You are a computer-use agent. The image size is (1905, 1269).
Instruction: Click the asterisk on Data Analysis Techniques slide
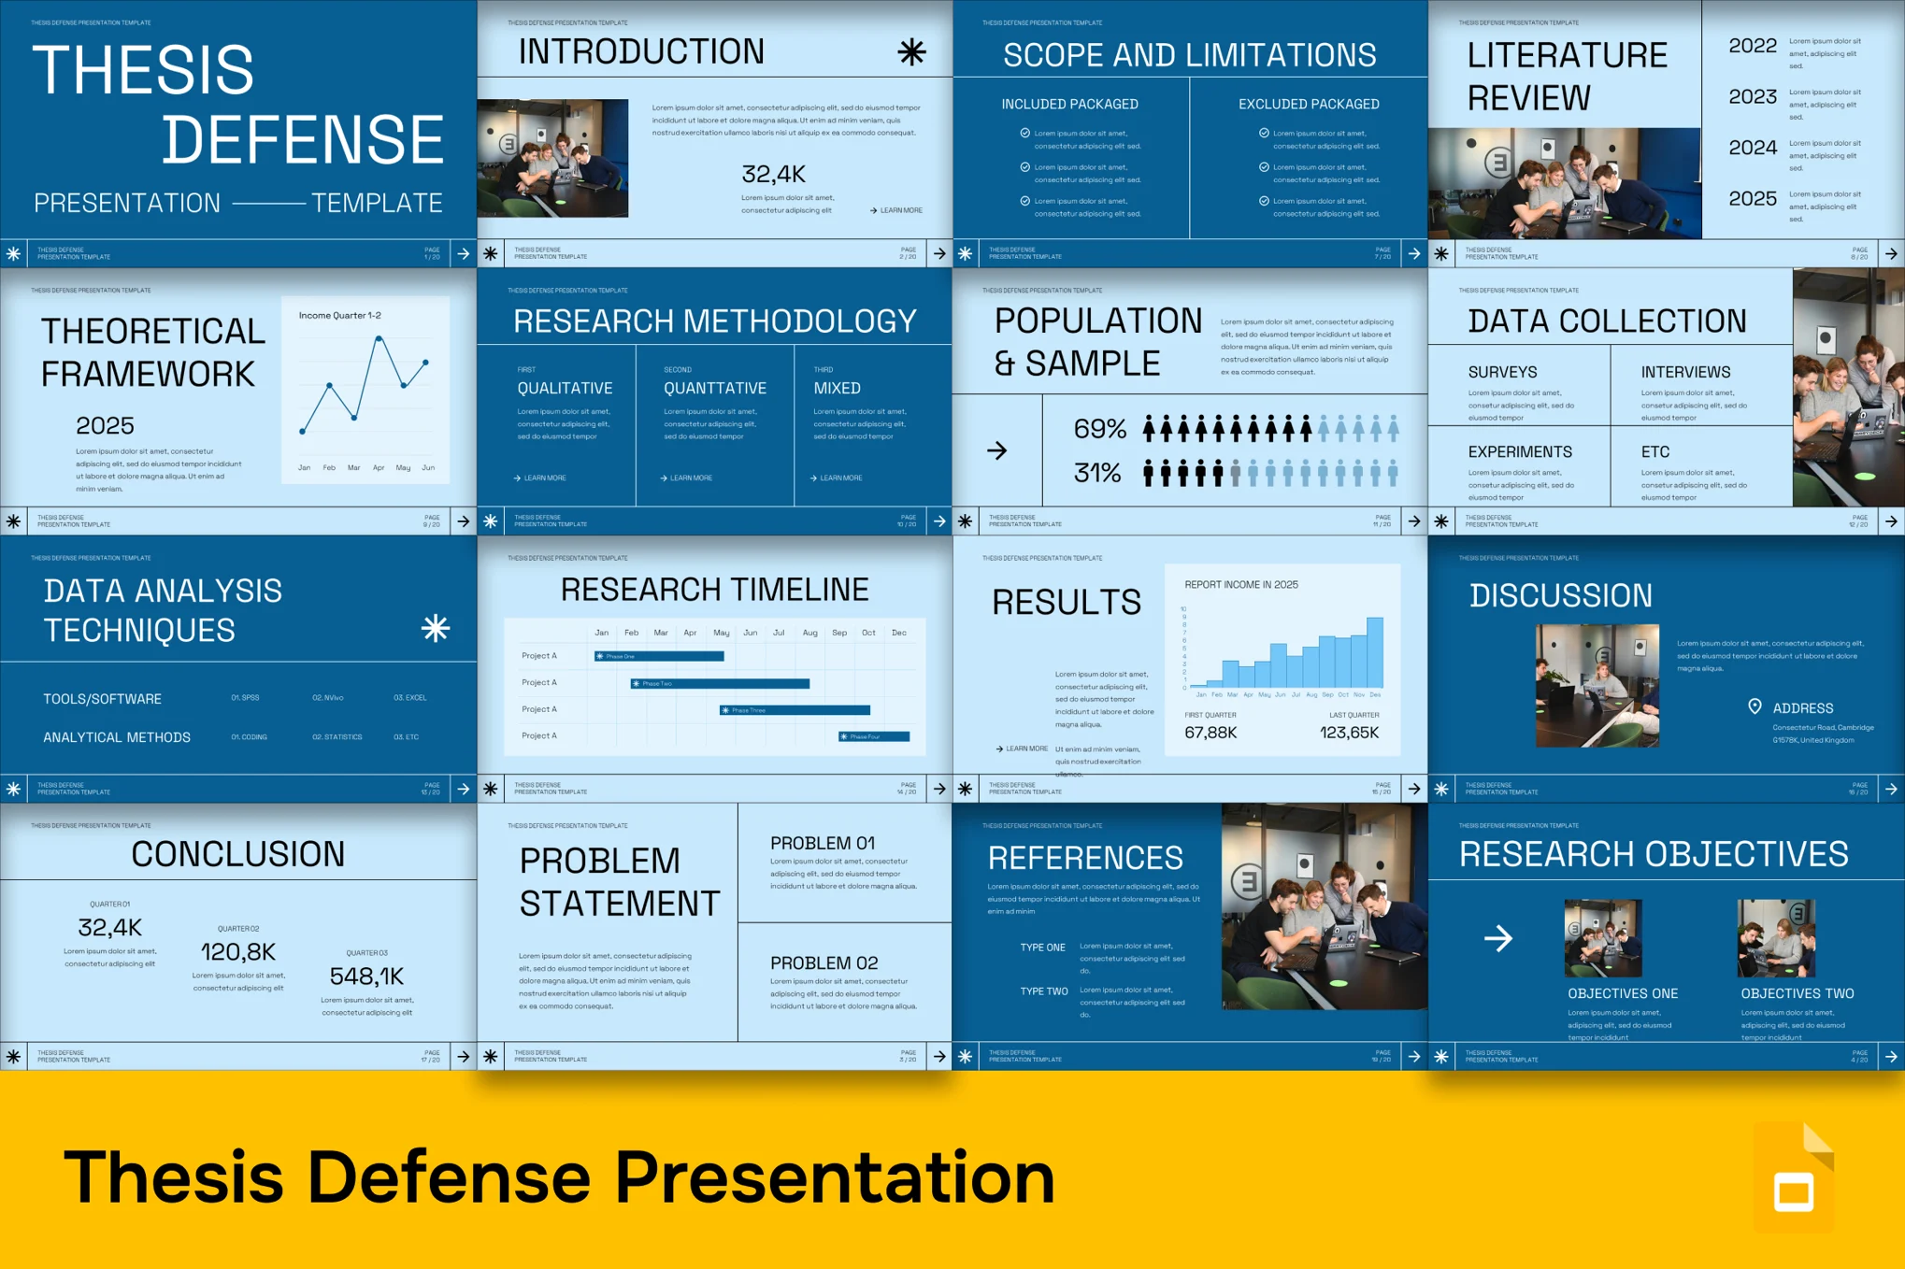(436, 628)
